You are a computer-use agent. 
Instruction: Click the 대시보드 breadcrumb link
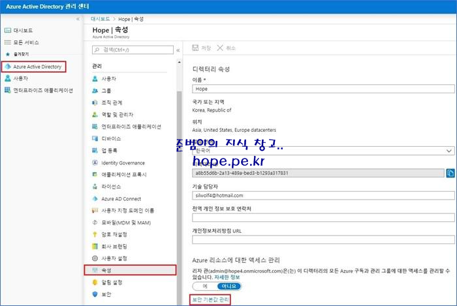click(100, 19)
